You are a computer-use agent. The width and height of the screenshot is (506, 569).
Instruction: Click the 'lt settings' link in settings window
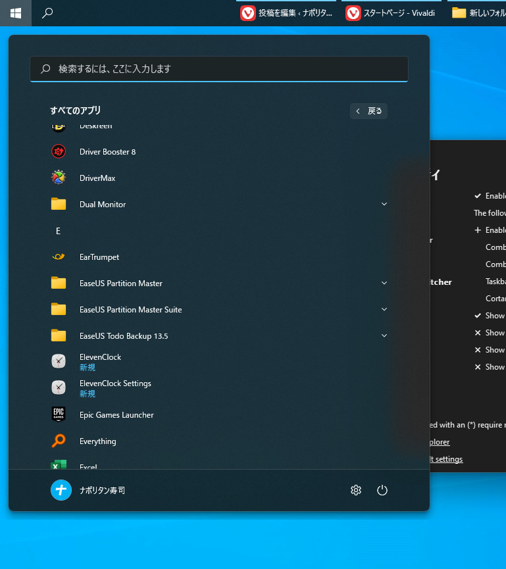click(x=446, y=459)
